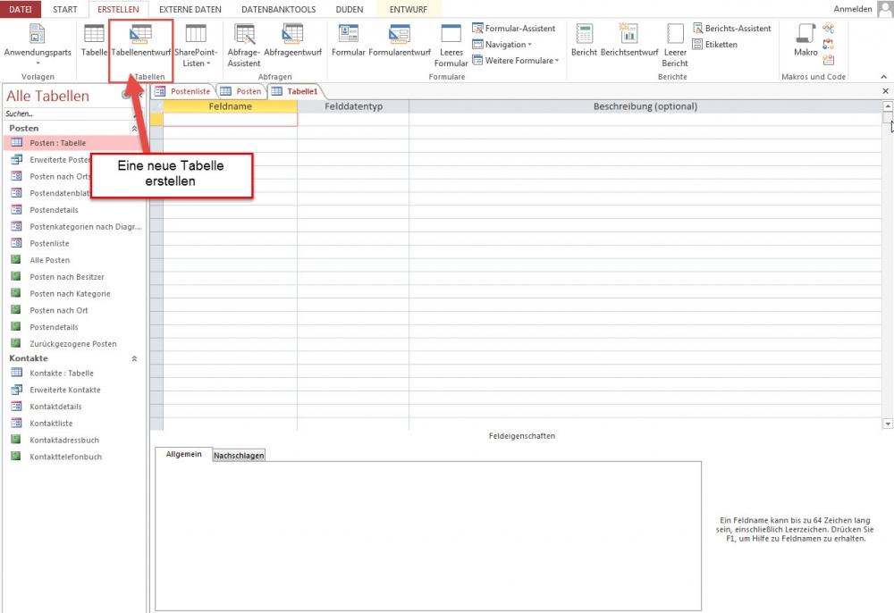
Task: Click Anmelden to sign in
Action: [x=852, y=9]
